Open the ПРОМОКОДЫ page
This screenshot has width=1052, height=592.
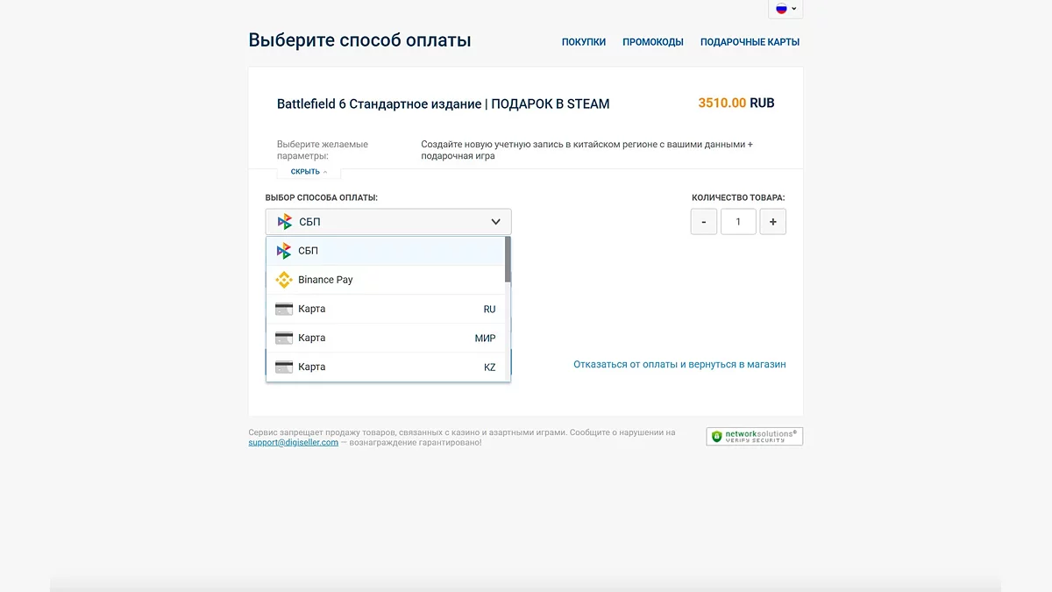tap(653, 42)
